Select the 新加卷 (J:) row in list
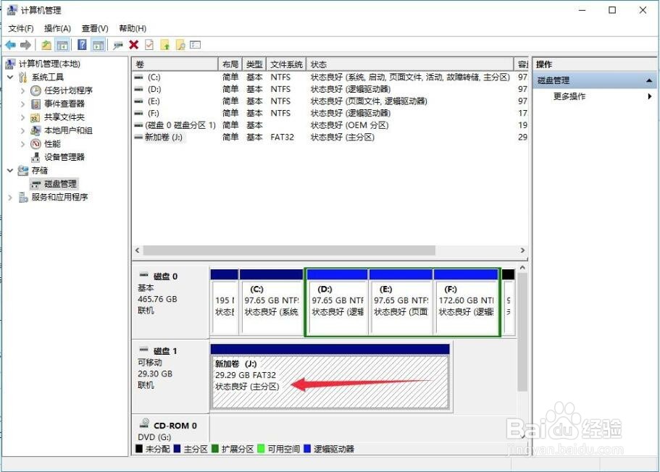This screenshot has width=660, height=472. tap(330, 137)
